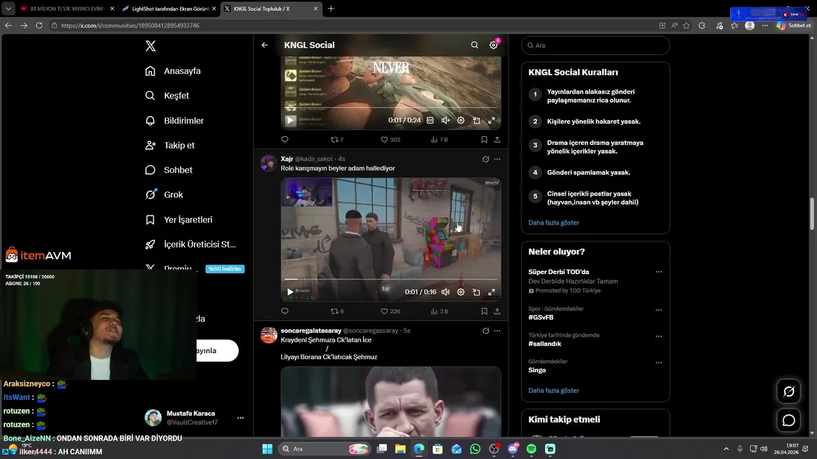817x459 pixels.
Task: Open Xajr profile avatar
Action: point(269,163)
